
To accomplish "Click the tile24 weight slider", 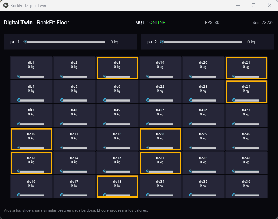I will [246, 100].
